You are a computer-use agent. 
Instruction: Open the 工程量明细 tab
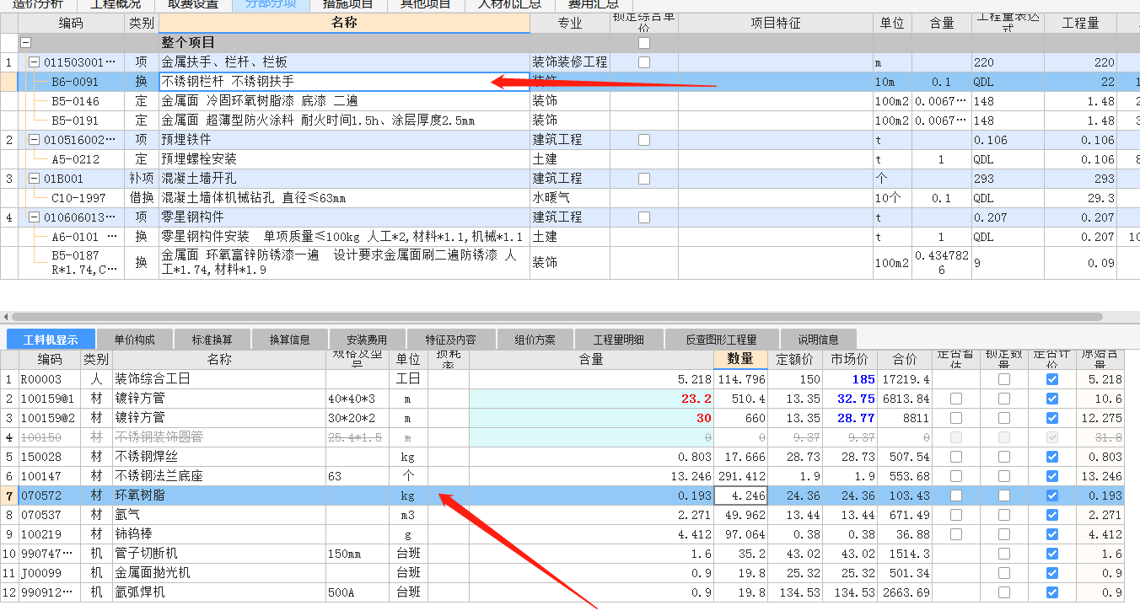(x=621, y=340)
